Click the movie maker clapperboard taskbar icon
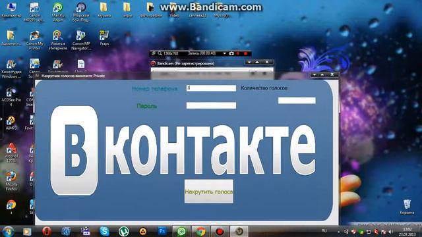The width and height of the screenshot is (422, 237). coord(85,231)
